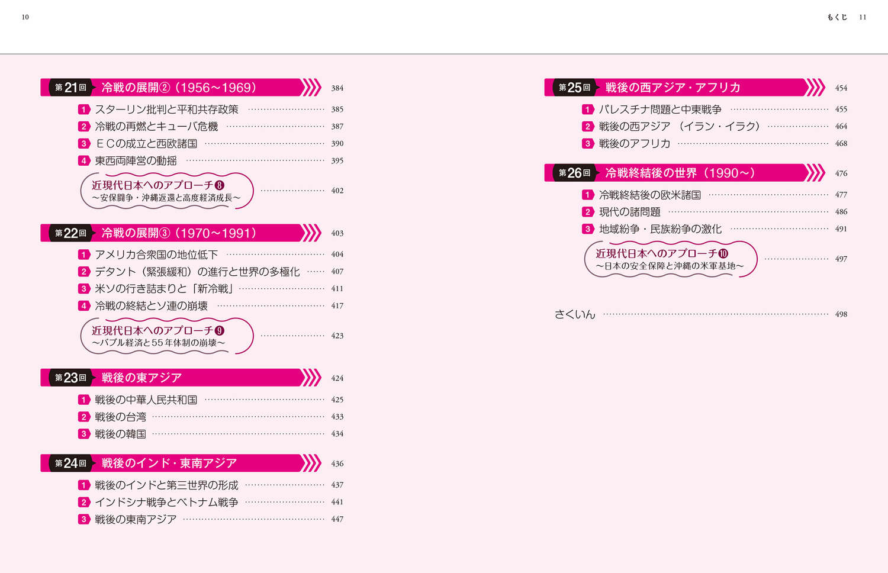This screenshot has height=573, width=888.
Task: Click number badge 1 beside 戦後の中華人民共和国
Action: tap(84, 400)
